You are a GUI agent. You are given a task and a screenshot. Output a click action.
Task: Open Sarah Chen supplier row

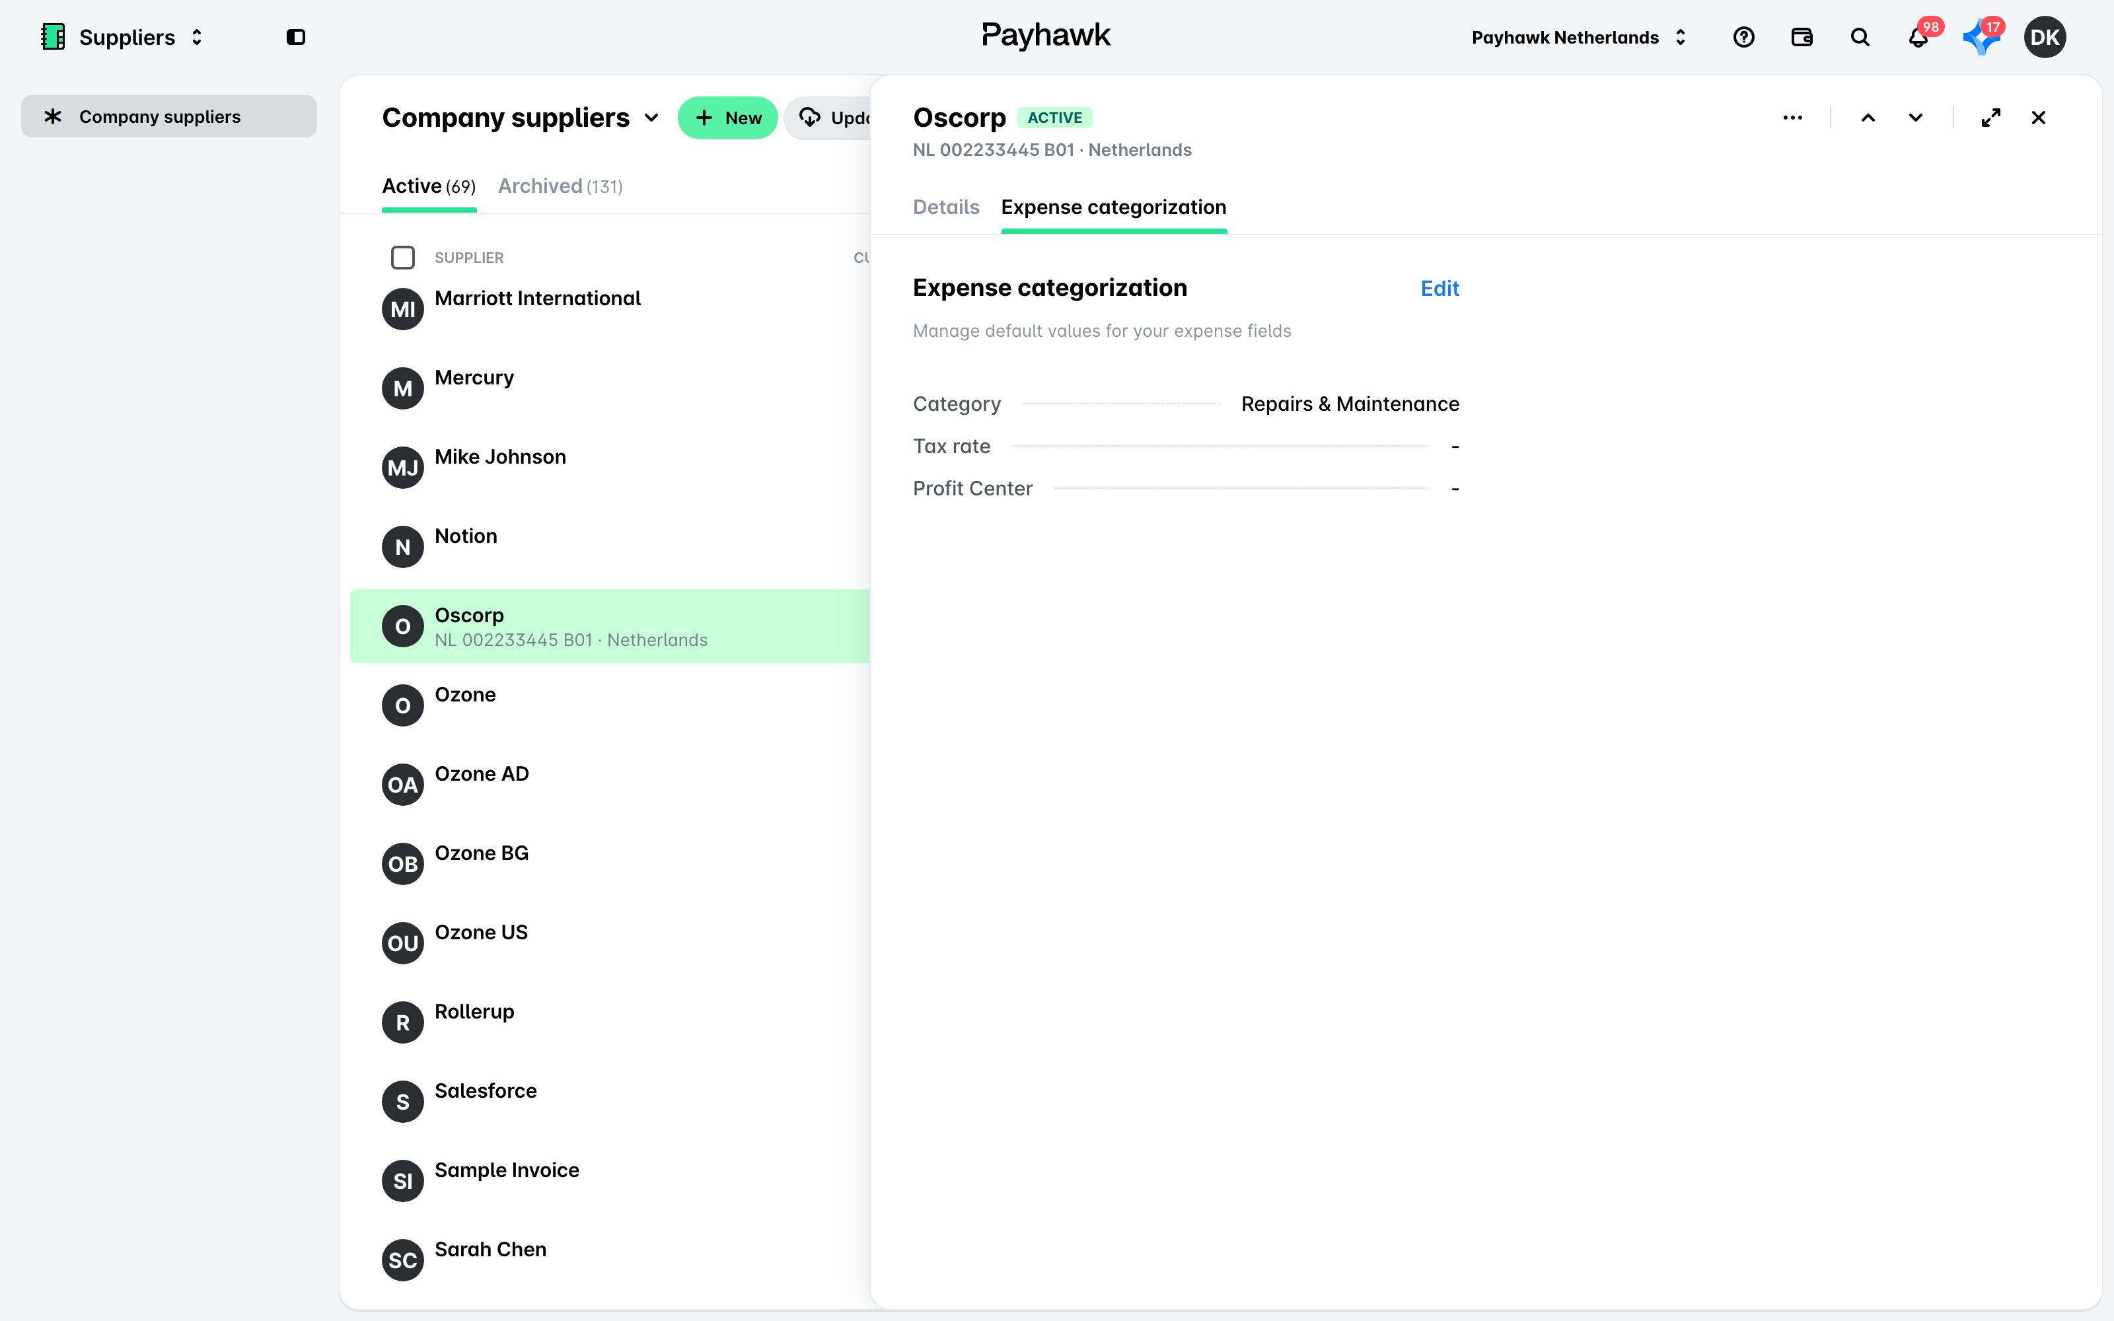[610, 1260]
